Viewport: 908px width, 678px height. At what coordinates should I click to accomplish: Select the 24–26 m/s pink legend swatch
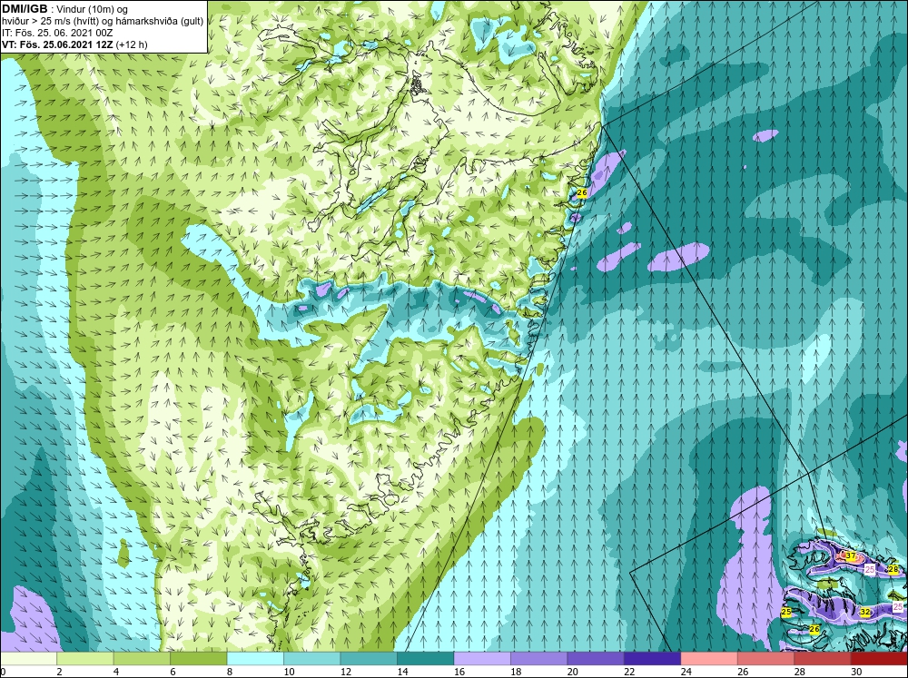pos(709,658)
